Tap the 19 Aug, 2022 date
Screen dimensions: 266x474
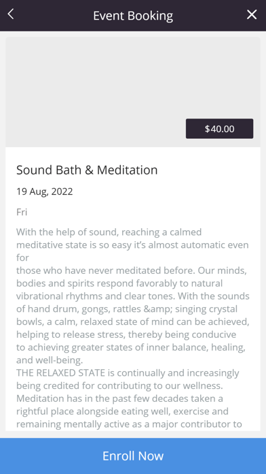pyautogui.click(x=45, y=191)
